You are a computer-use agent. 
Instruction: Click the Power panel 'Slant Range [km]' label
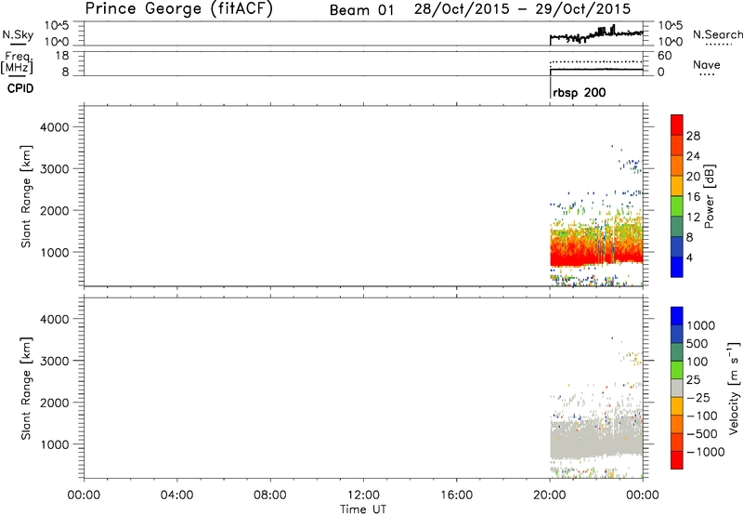point(26,196)
